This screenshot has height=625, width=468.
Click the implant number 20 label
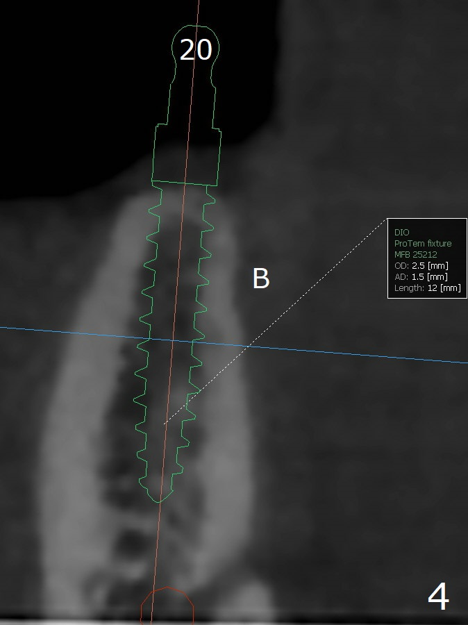point(196,50)
